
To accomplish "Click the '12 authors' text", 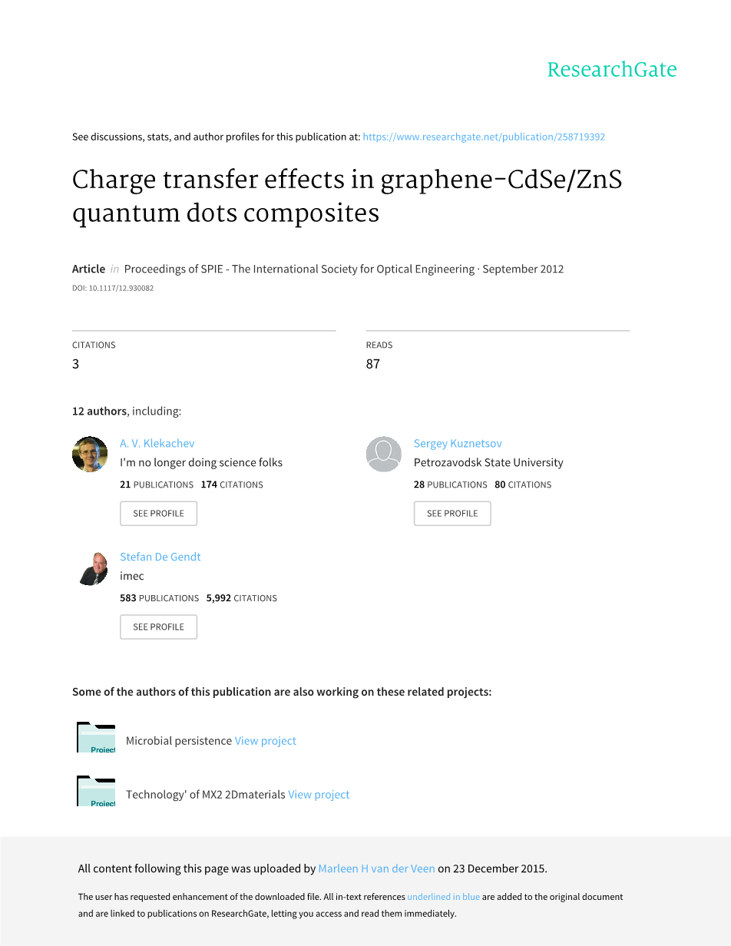I will click(x=99, y=411).
